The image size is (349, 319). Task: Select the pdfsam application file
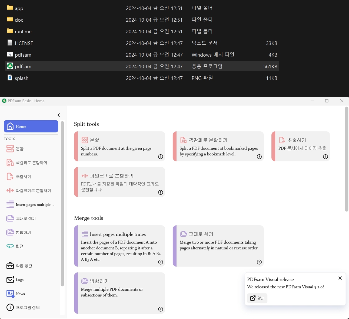[x=142, y=66]
